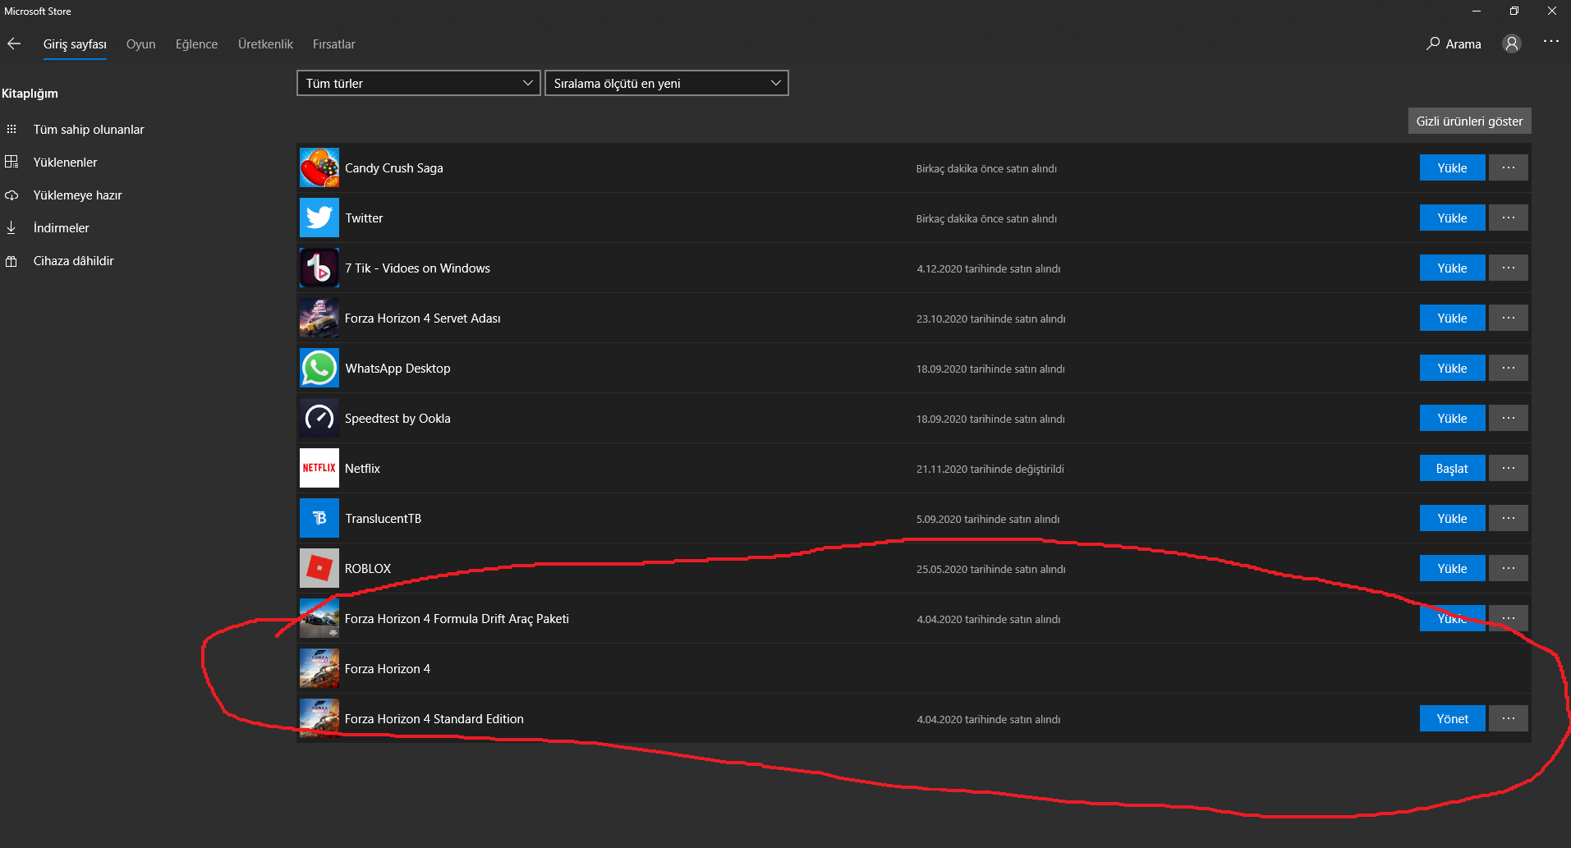Click the İndirmeler download arrow icon

coord(11,228)
